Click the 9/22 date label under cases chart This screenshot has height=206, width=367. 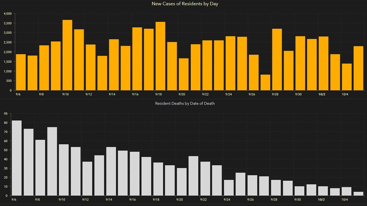(205, 94)
